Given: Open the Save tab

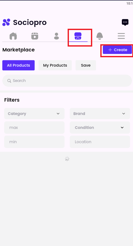Looking at the screenshot, I should 86,65.
